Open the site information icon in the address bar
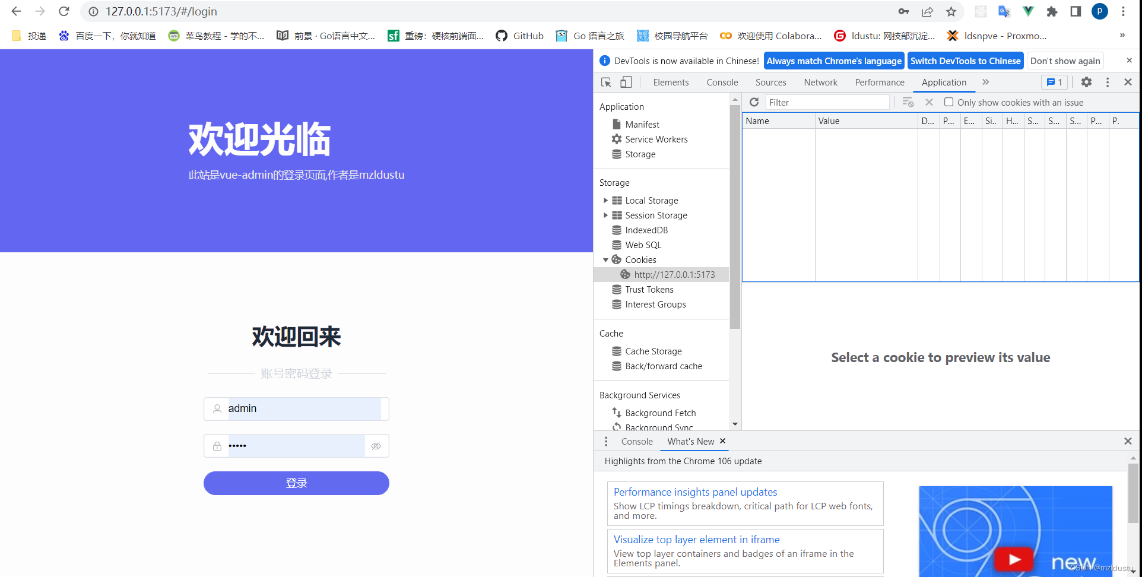 click(x=94, y=11)
